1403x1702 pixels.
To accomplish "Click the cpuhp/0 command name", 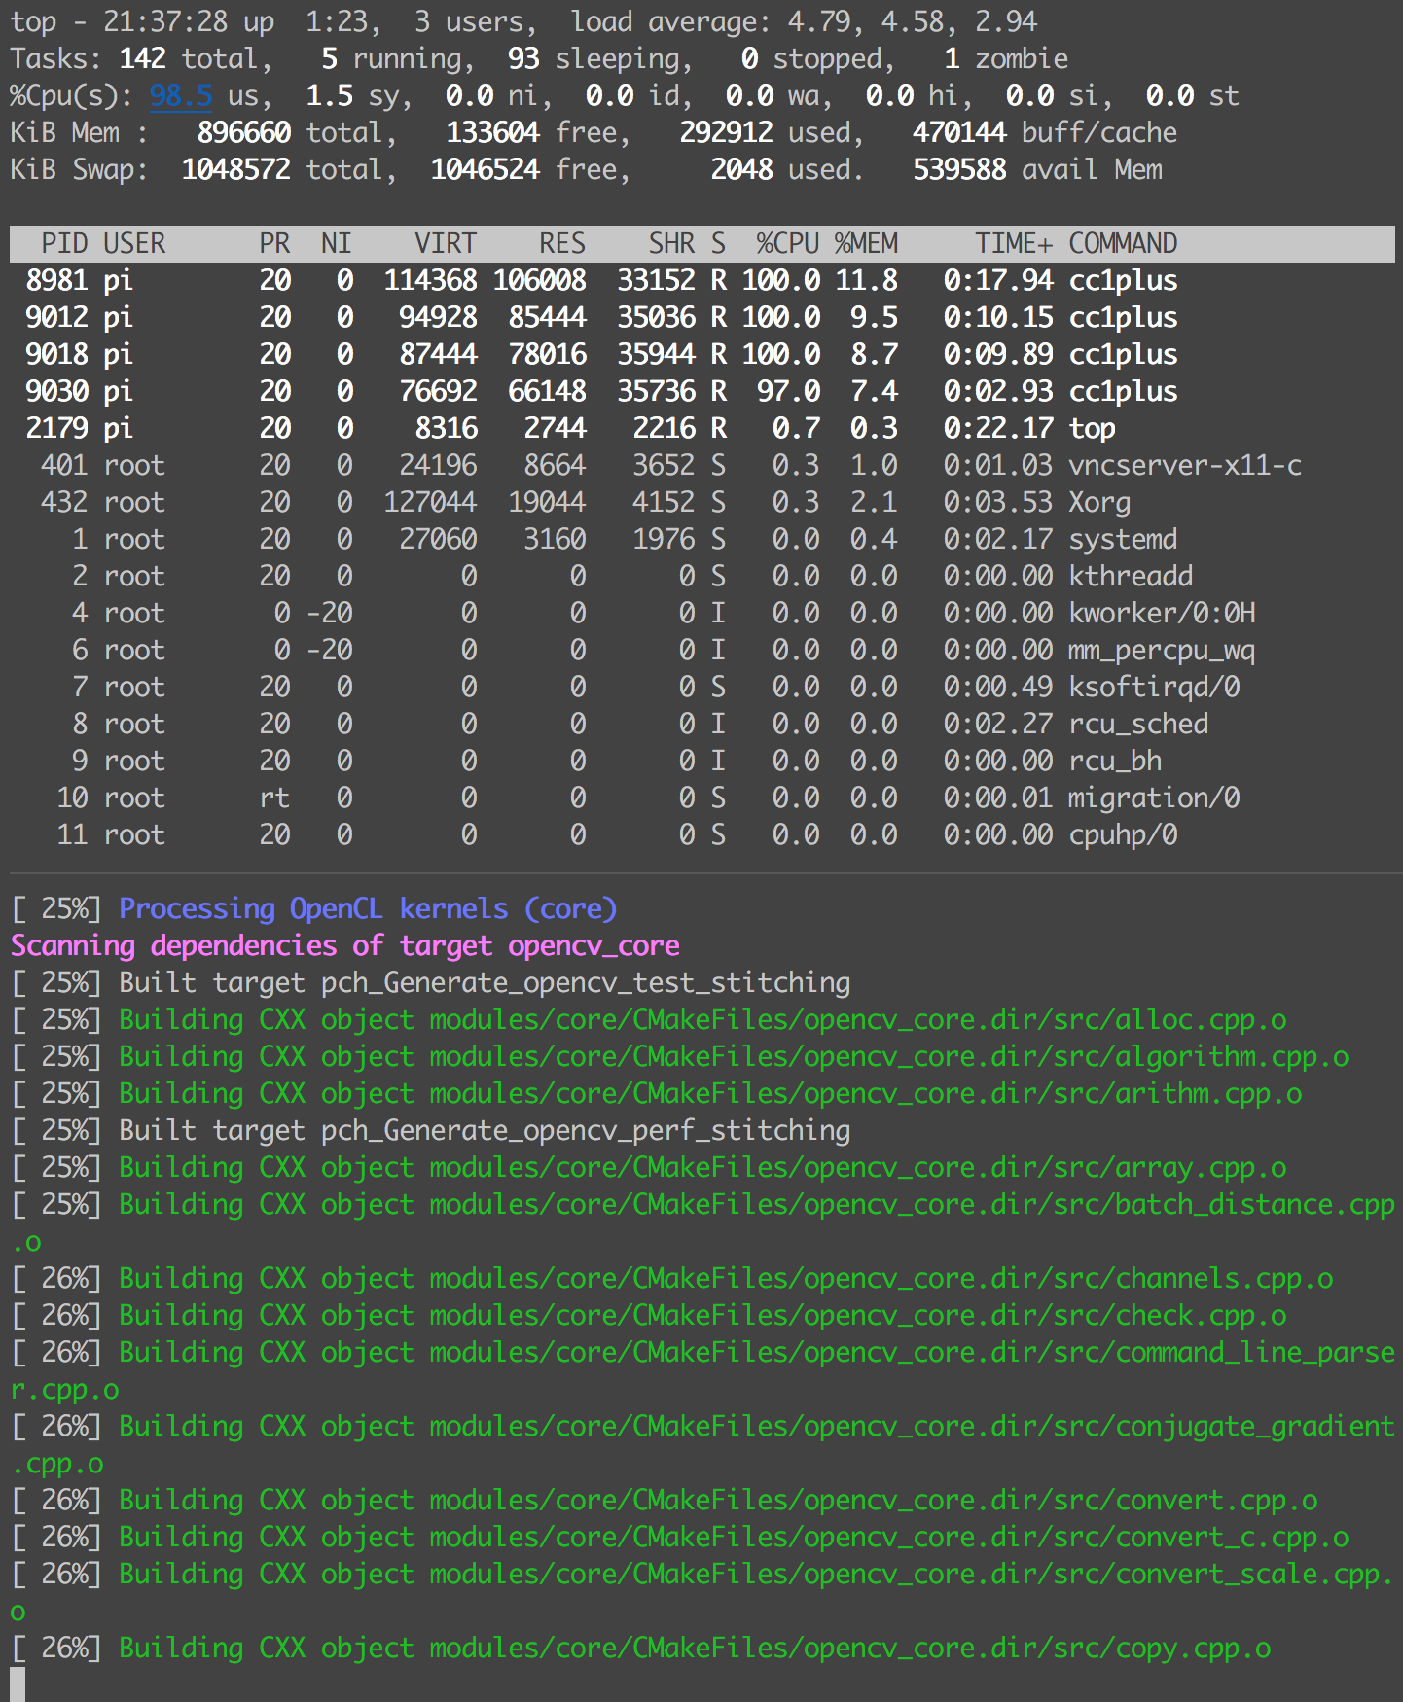I will tap(1123, 834).
